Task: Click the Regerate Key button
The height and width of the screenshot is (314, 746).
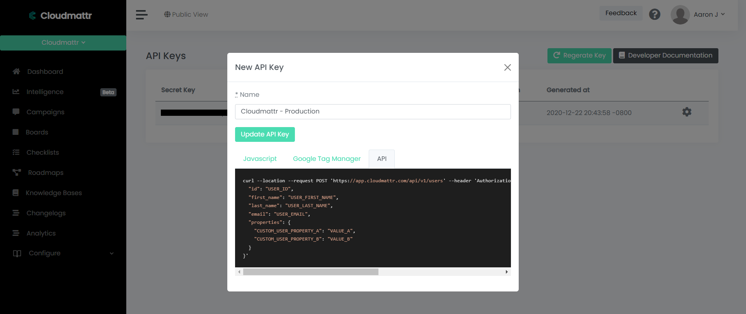Action: [579, 56]
